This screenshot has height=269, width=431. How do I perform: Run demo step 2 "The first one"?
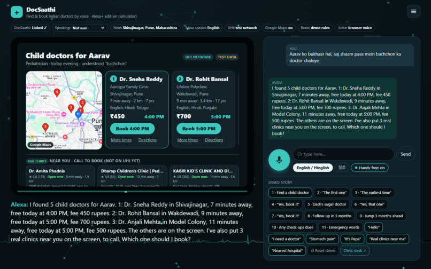(x=332, y=193)
